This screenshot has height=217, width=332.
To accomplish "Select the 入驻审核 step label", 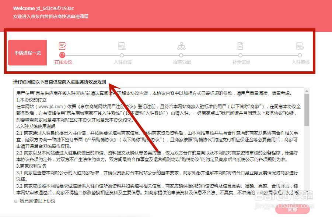I will point(301,62).
